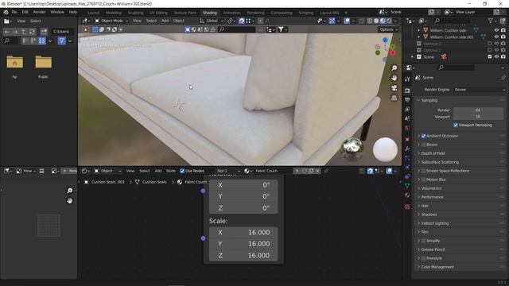Click Render samples value field

tap(478, 110)
